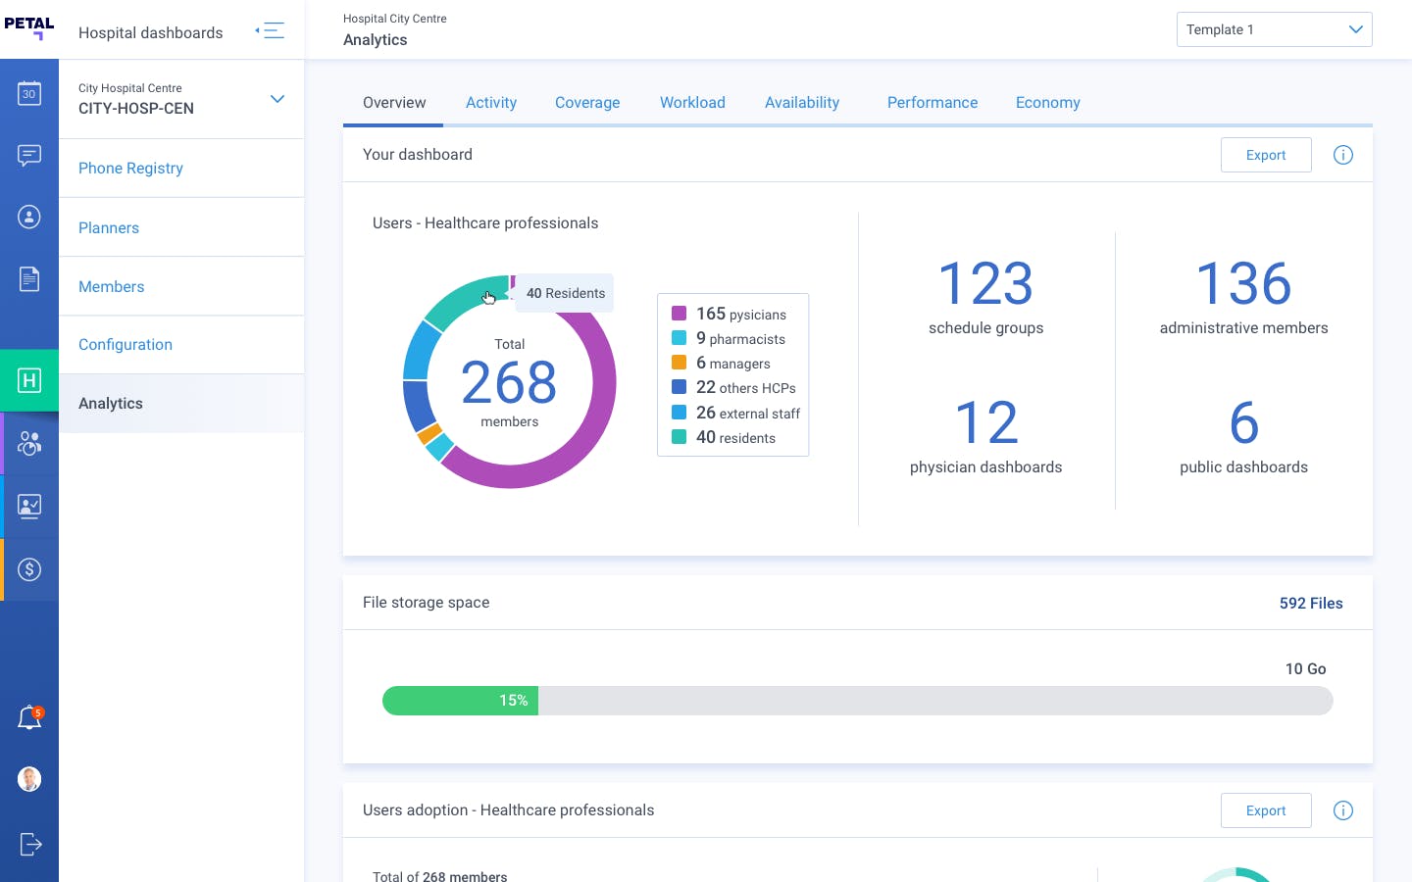Click the 15% storage progress bar
This screenshot has width=1412, height=882.
tap(461, 700)
